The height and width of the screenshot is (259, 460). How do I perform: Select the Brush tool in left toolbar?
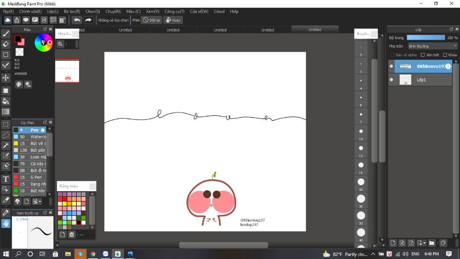[5, 34]
